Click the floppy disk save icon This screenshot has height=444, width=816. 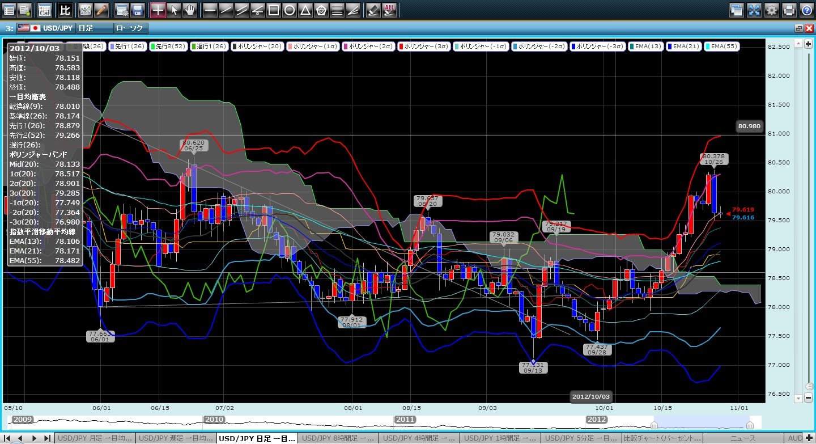click(x=137, y=10)
